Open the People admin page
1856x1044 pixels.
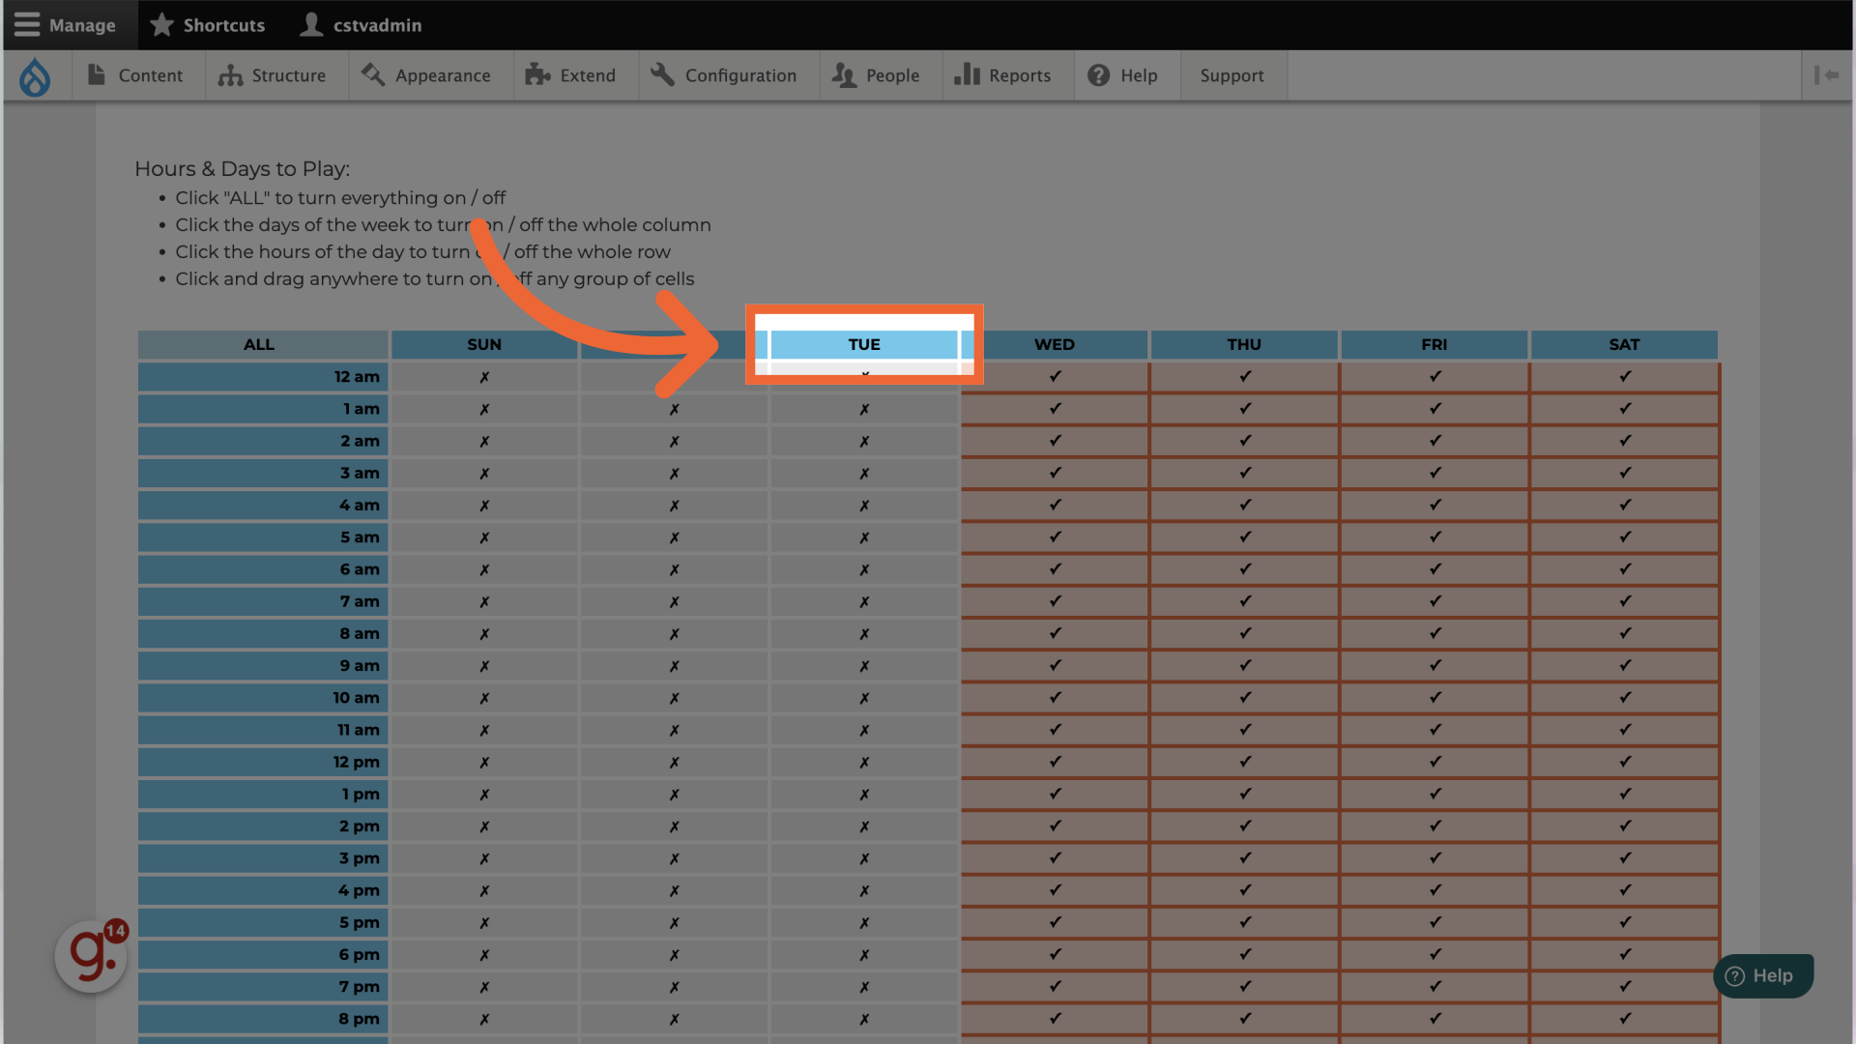[x=876, y=75]
